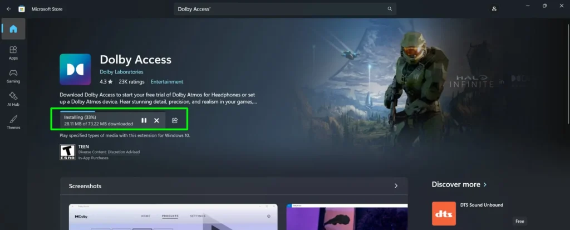
Task: Cancel the Dolby Access installation
Action: [156, 120]
